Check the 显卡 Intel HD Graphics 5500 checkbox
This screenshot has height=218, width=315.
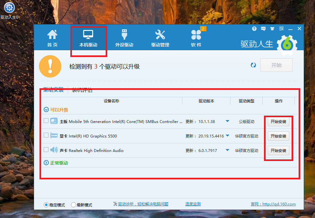click(46, 135)
